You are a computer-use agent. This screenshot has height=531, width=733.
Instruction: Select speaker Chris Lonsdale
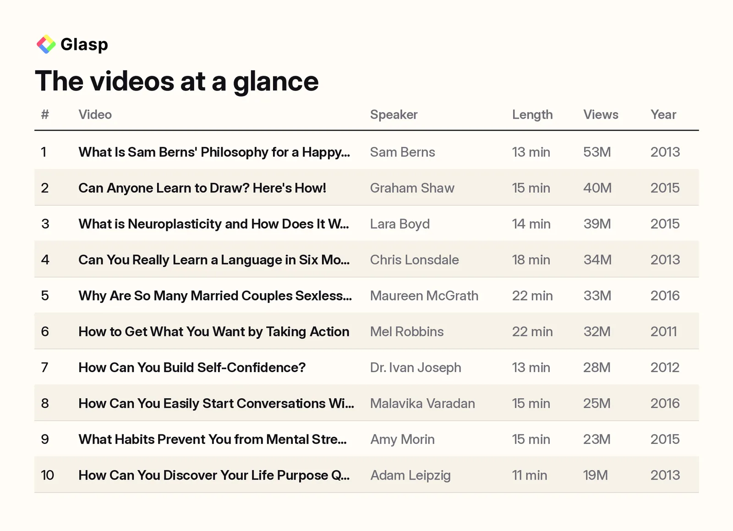[x=415, y=260]
